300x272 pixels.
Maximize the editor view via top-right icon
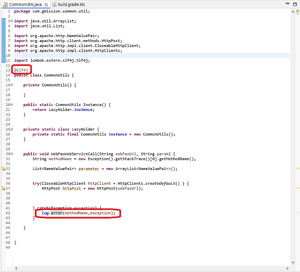coord(295,4)
